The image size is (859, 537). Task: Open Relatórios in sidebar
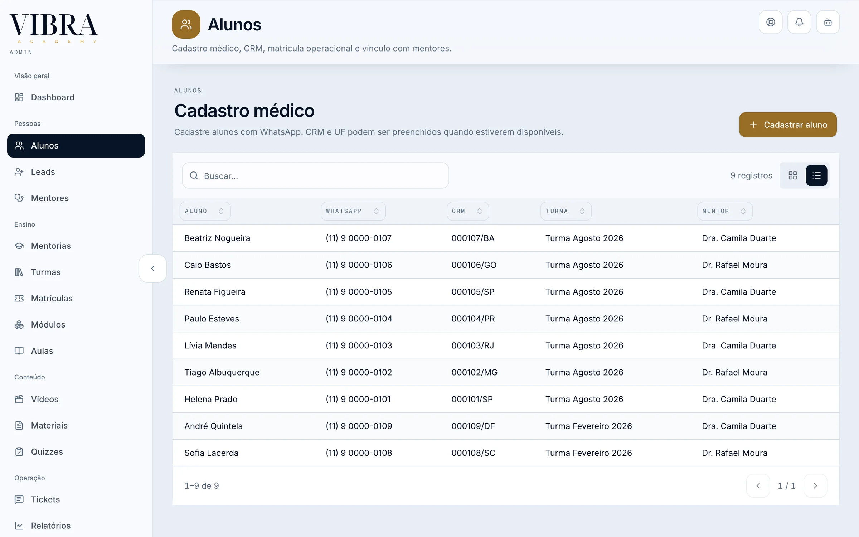click(x=76, y=526)
